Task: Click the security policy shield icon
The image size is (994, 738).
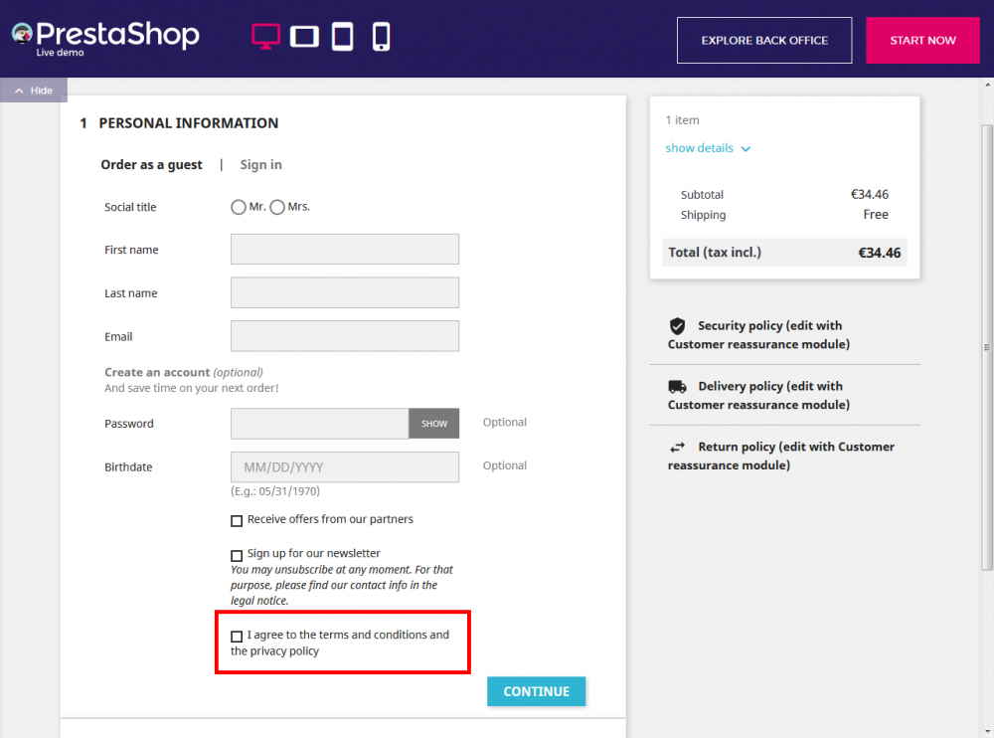Action: [677, 325]
